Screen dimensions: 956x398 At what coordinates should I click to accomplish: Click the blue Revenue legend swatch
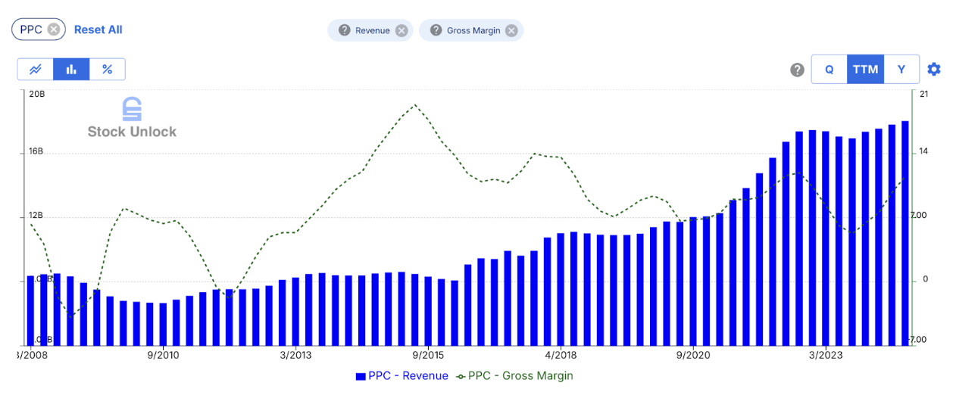click(360, 376)
